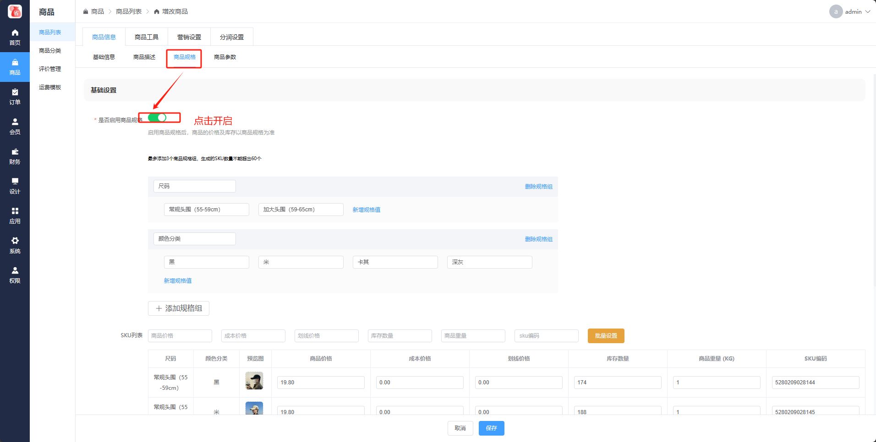Open 系统 settings gear icon
The height and width of the screenshot is (442, 876).
15,245
